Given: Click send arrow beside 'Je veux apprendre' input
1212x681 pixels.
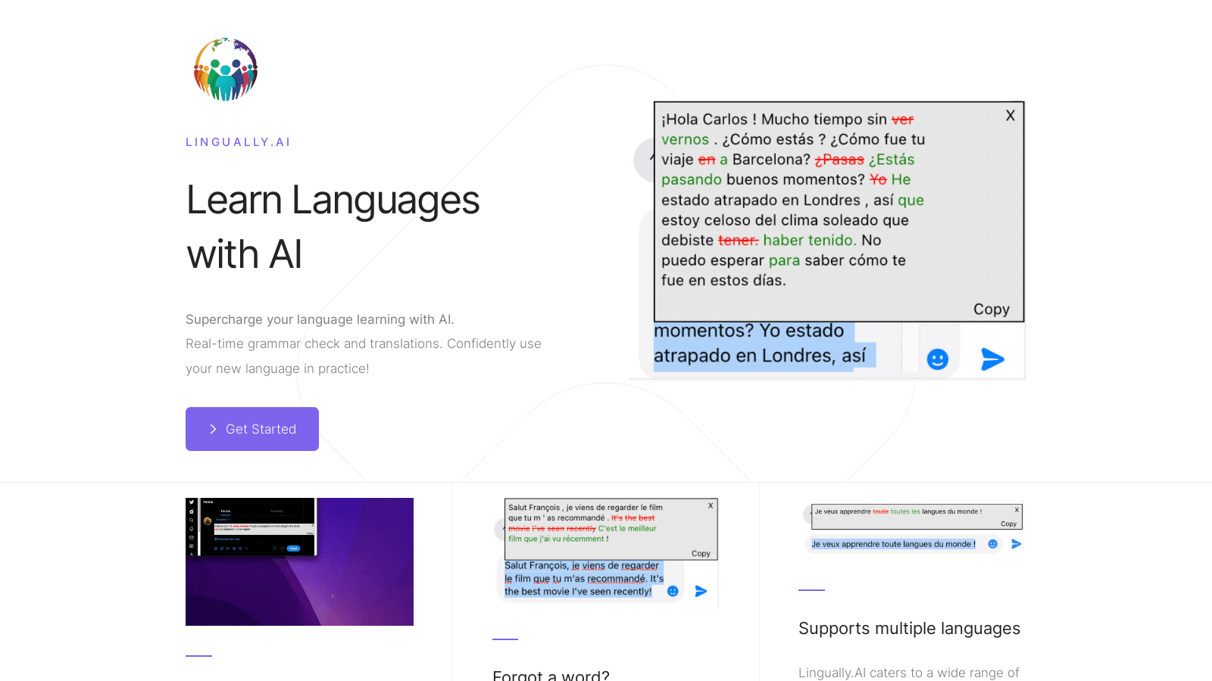Looking at the screenshot, I should pyautogui.click(x=1016, y=544).
